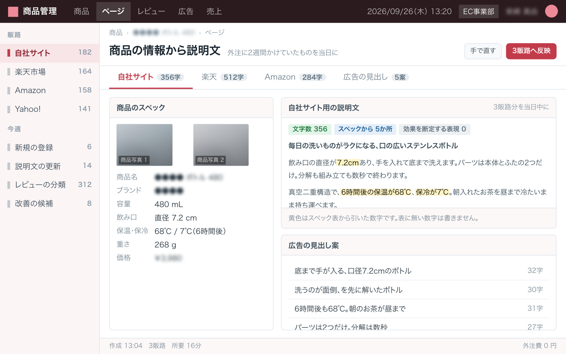The height and width of the screenshot is (354, 566).
Task: Click the 商品 breadcrumb link
Action: coord(116,33)
